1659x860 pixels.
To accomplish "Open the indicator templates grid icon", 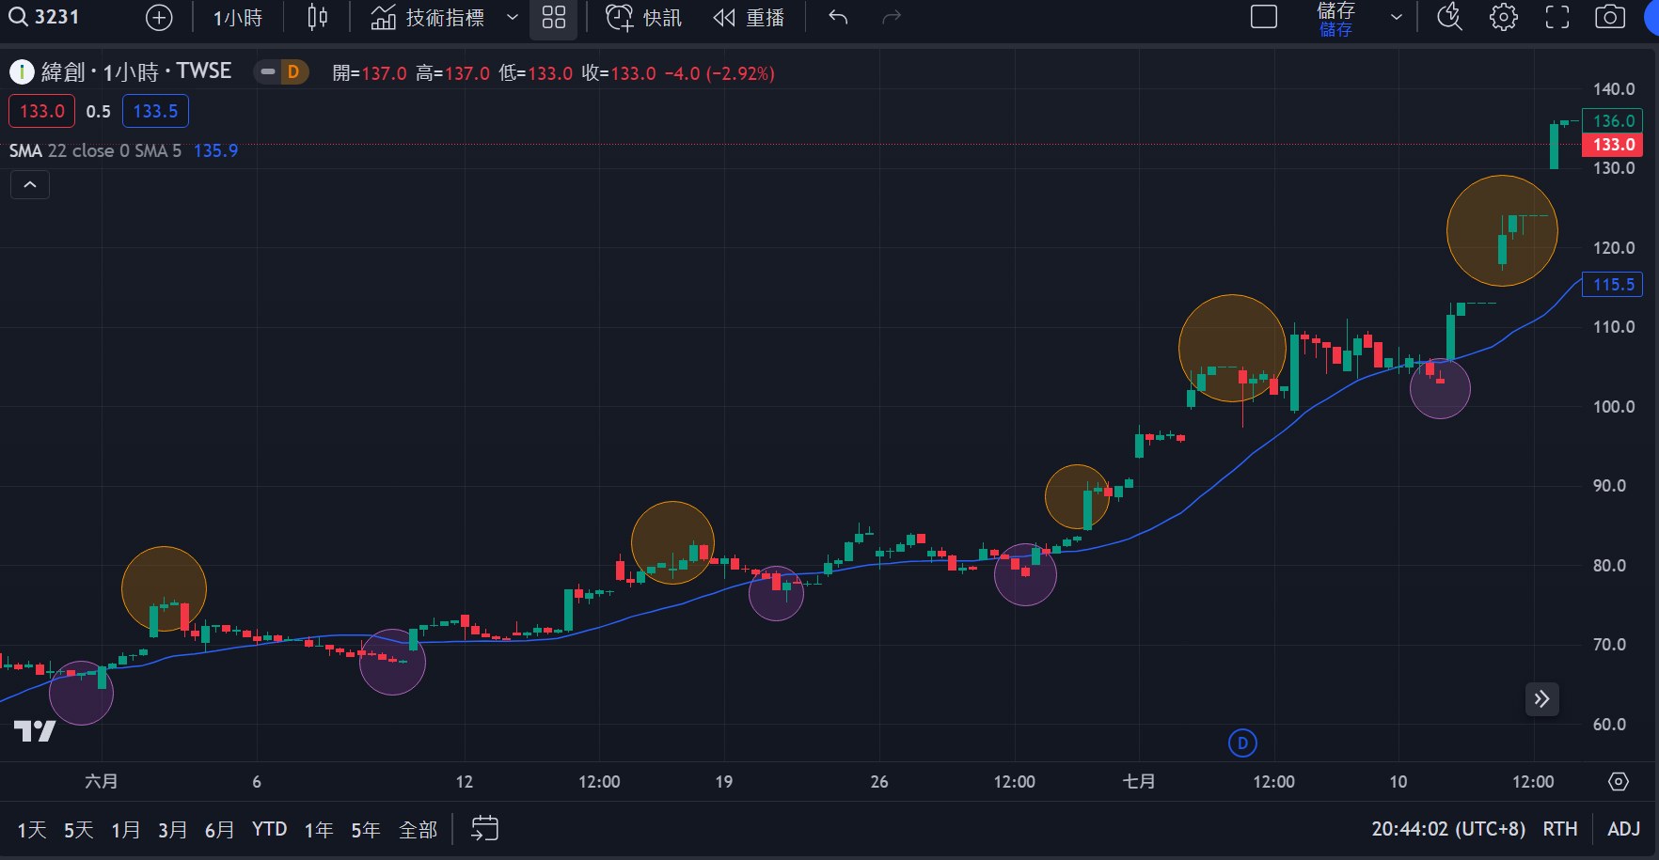I will (x=554, y=18).
